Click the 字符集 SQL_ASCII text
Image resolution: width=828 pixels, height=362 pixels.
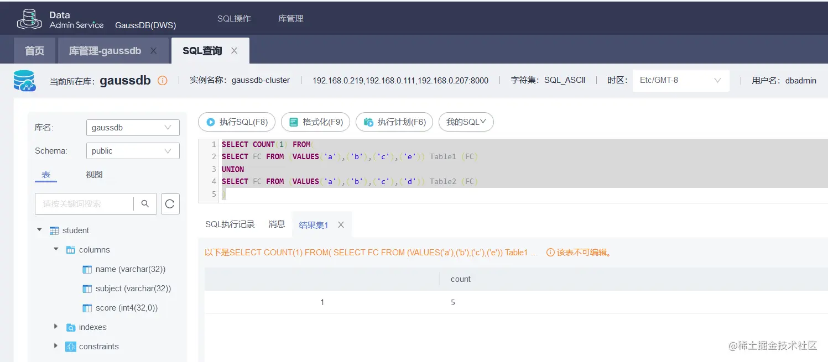[x=548, y=81]
